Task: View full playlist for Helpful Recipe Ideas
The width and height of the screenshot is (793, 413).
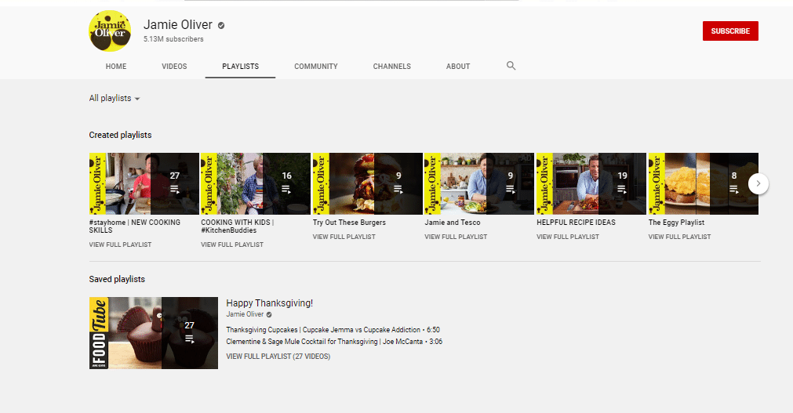Action: point(568,237)
